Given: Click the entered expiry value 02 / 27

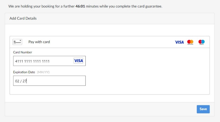Looking at the screenshot, I should [21, 81].
